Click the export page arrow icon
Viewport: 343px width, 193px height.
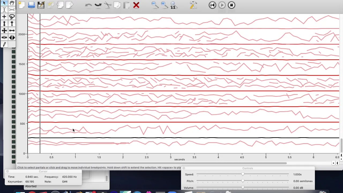point(69,5)
